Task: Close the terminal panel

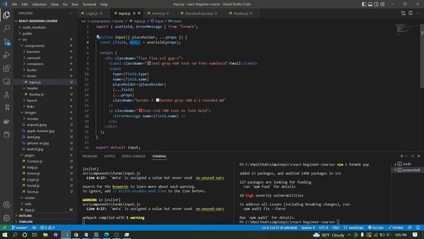Action: tap(419, 156)
